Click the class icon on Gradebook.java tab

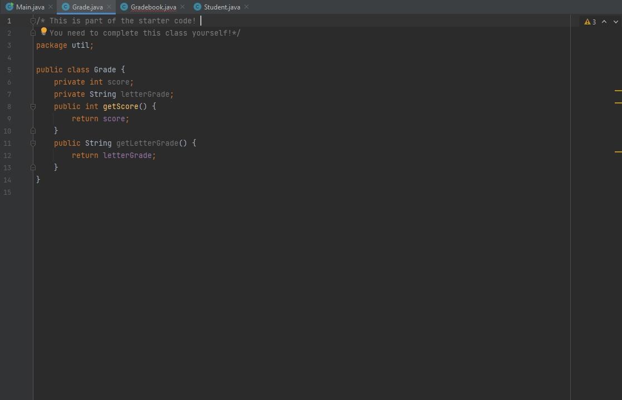pyautogui.click(x=124, y=7)
